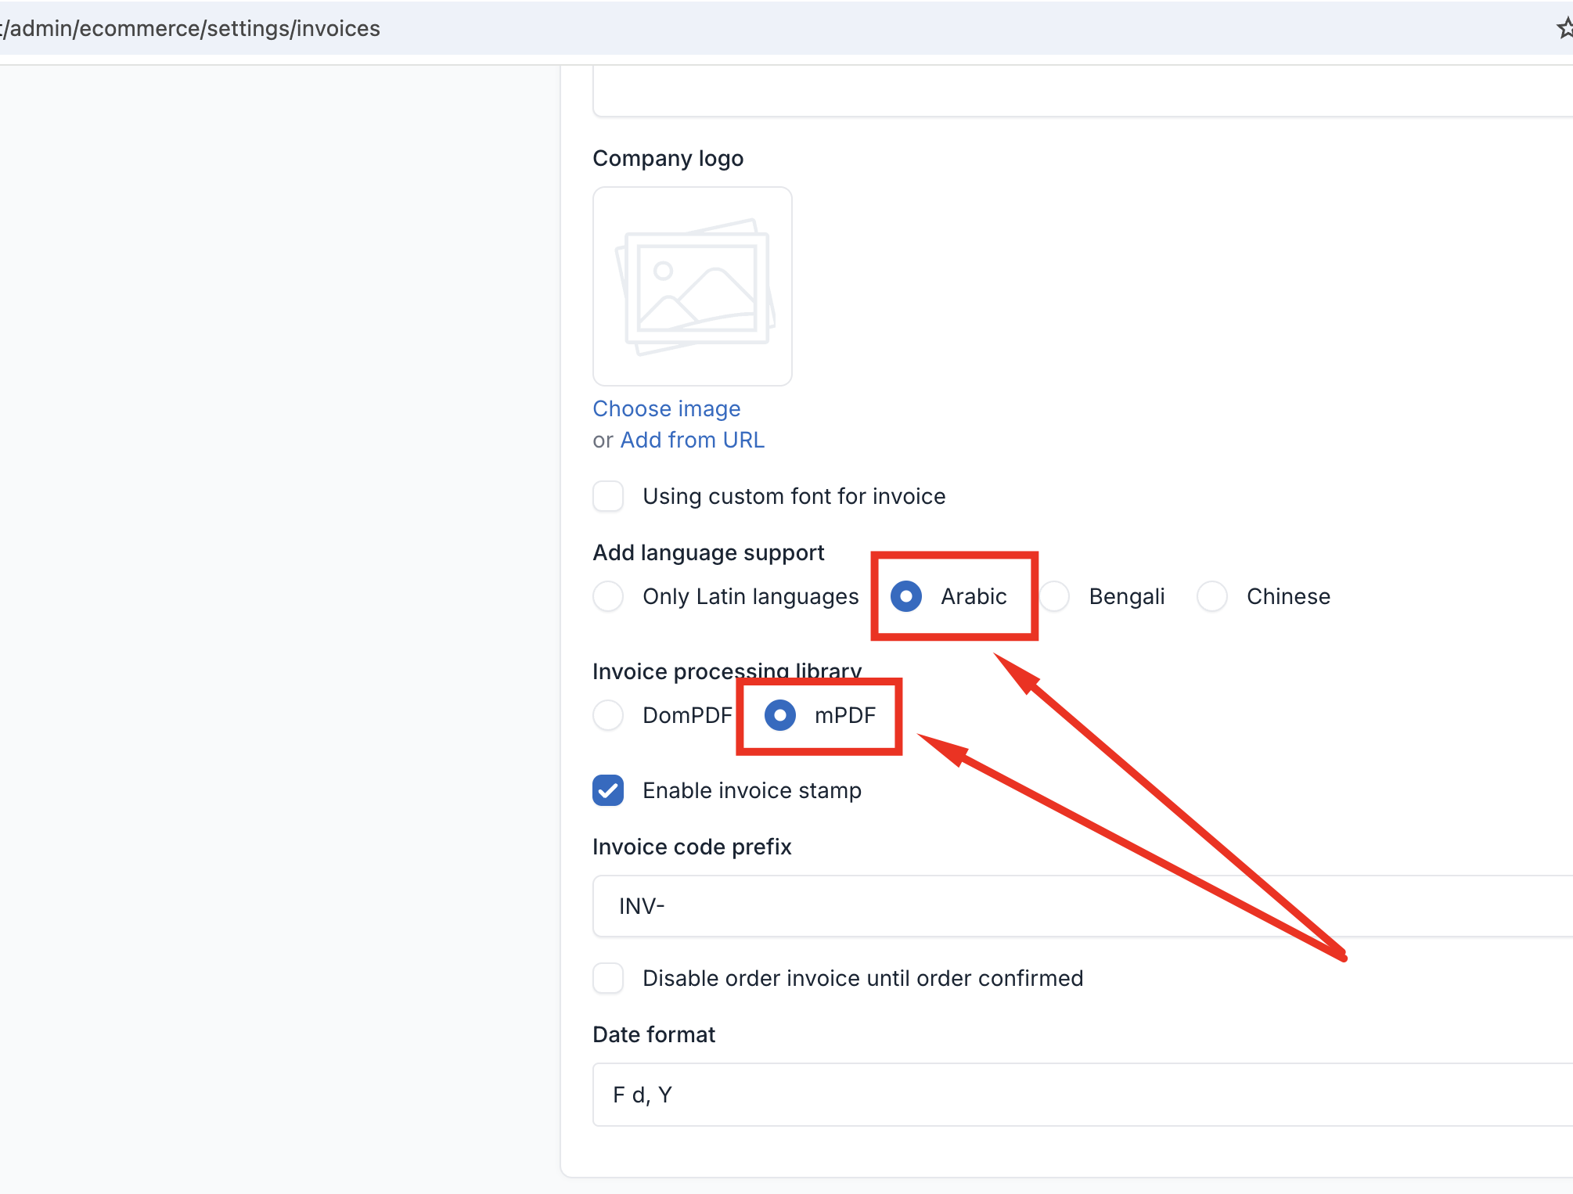Viewport: 1573px width, 1194px height.
Task: Focus the Invoice code prefix field
Action: click(1082, 906)
